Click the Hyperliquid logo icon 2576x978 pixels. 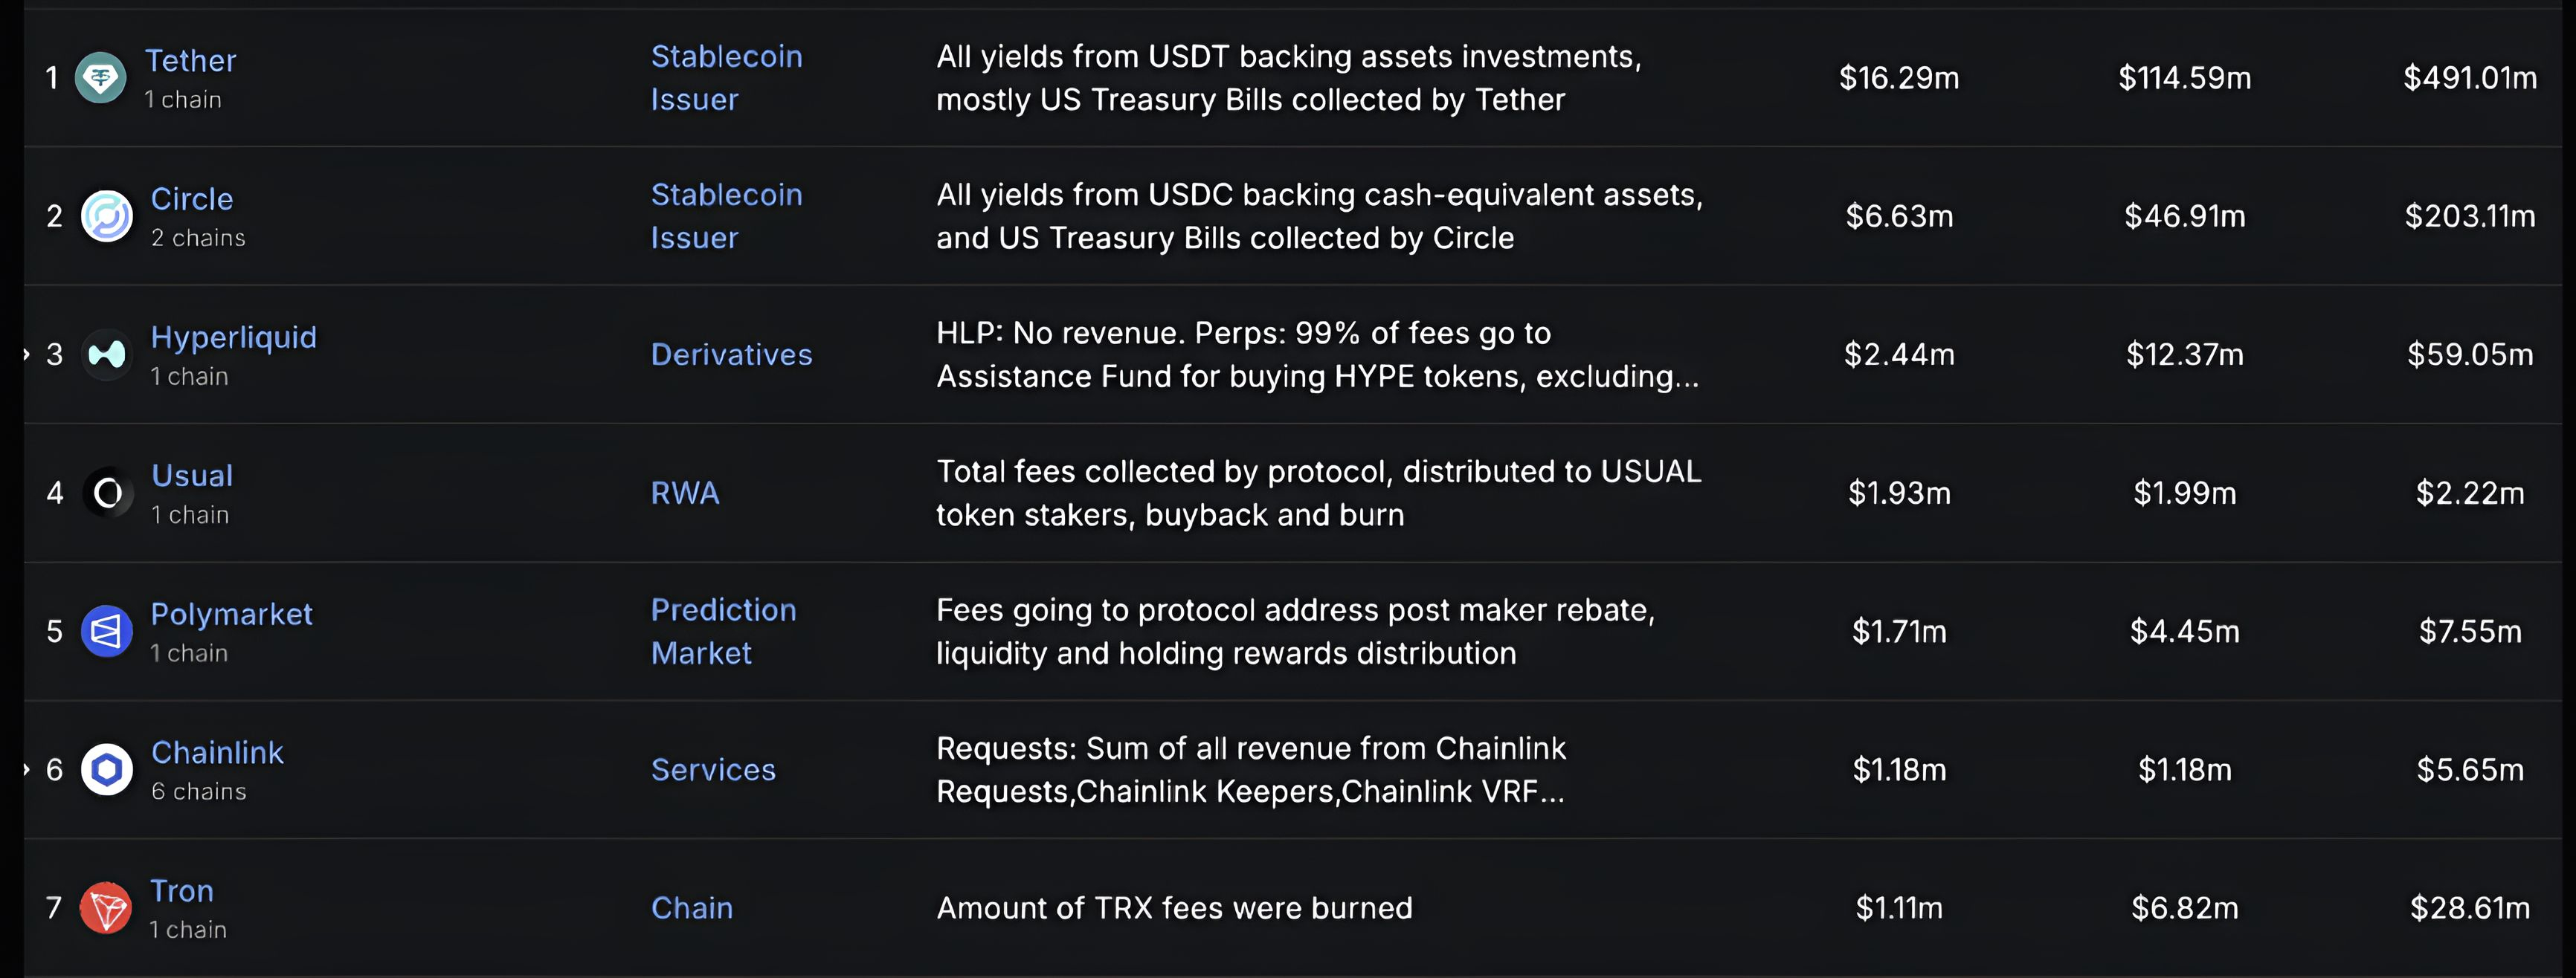(x=107, y=354)
